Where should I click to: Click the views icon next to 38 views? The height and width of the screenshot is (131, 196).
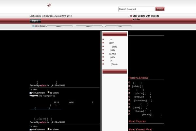[x=48, y=92]
